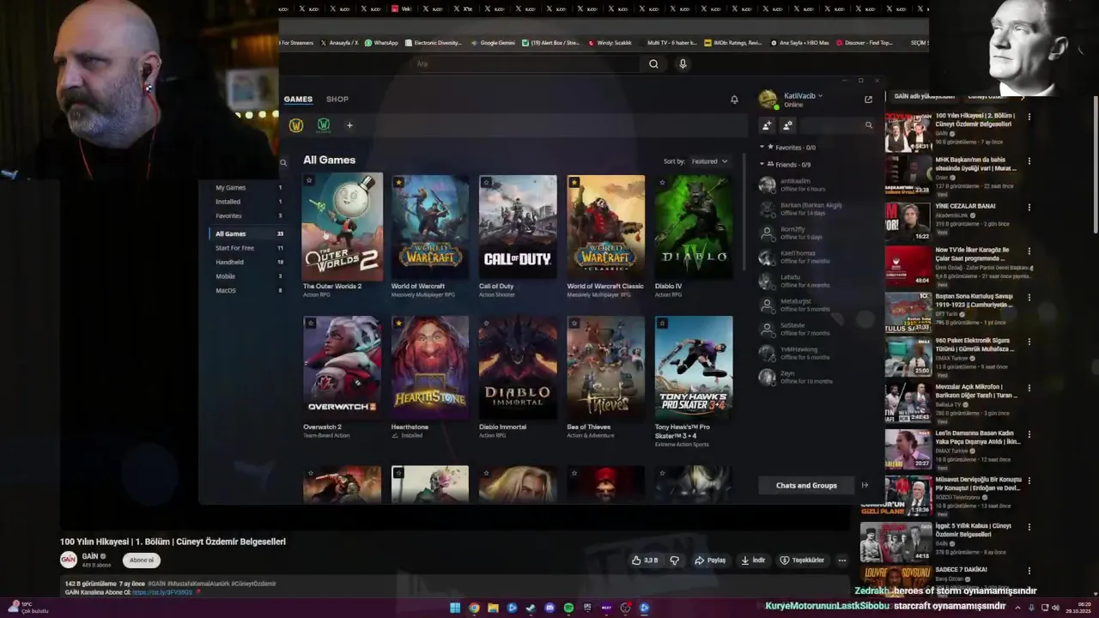The width and height of the screenshot is (1099, 618).
Task: Open MHK Başkanı'nın da bahis video thumbnail
Action: pyautogui.click(x=908, y=175)
